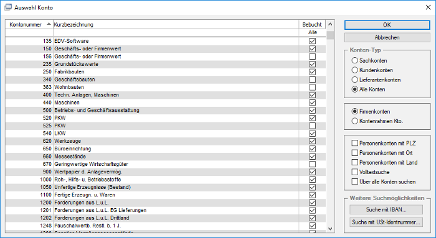
Task: Toggle Bebucht checkbox for 340 Geschäftsbauten
Action: click(312, 80)
